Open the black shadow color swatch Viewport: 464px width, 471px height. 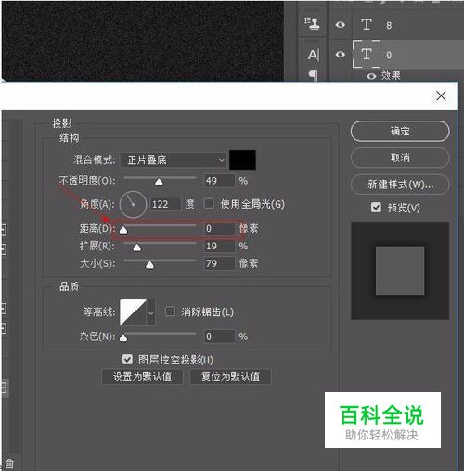[242, 160]
